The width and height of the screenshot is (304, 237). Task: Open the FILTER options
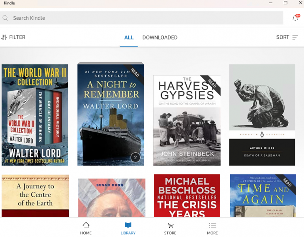coord(13,37)
